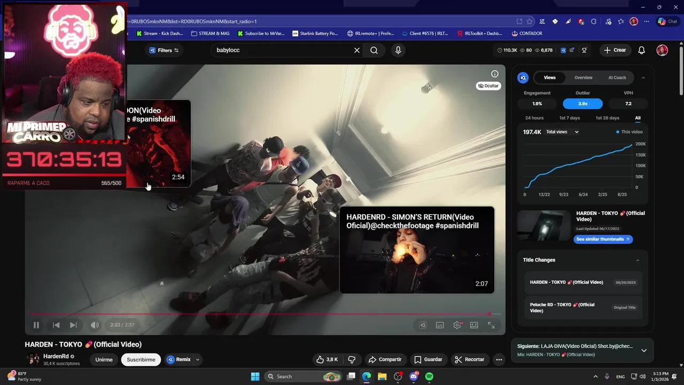Skip to the previous video
This screenshot has height=385, width=684.
[x=56, y=325]
